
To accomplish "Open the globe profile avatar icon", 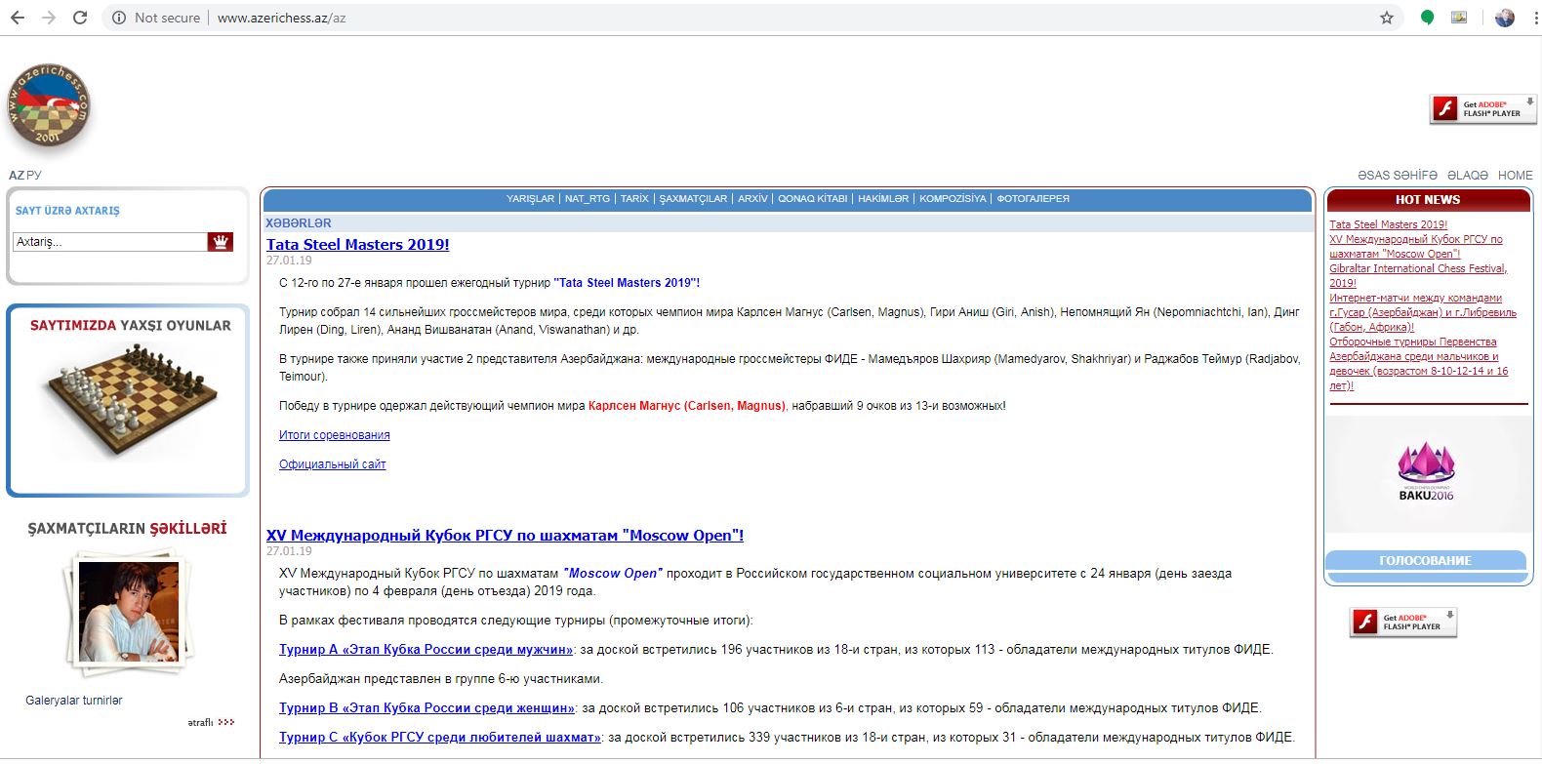I will pyautogui.click(x=1504, y=18).
